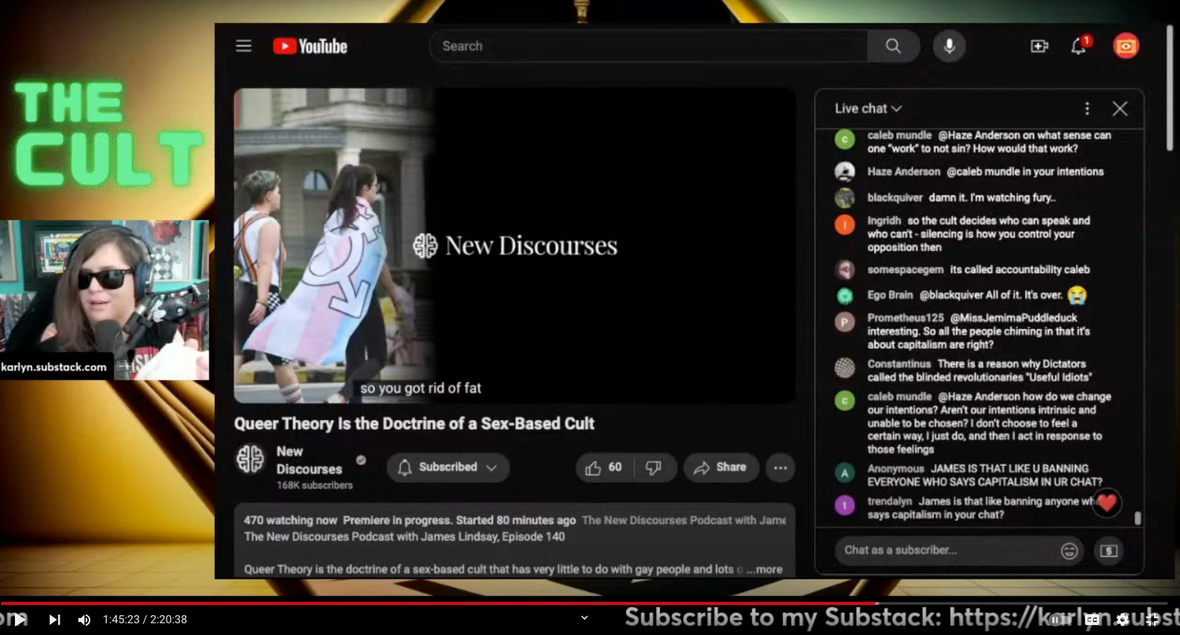The image size is (1180, 635).
Task: Select Constantinus 'Useful Idiots' message
Action: 979,371
